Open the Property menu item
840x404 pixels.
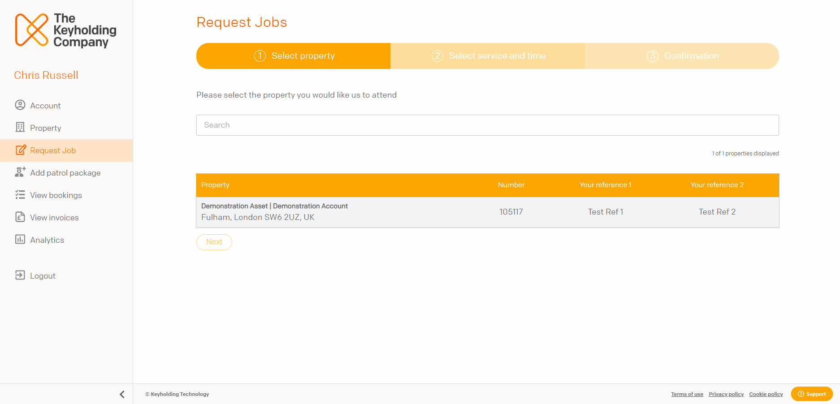[66, 128]
